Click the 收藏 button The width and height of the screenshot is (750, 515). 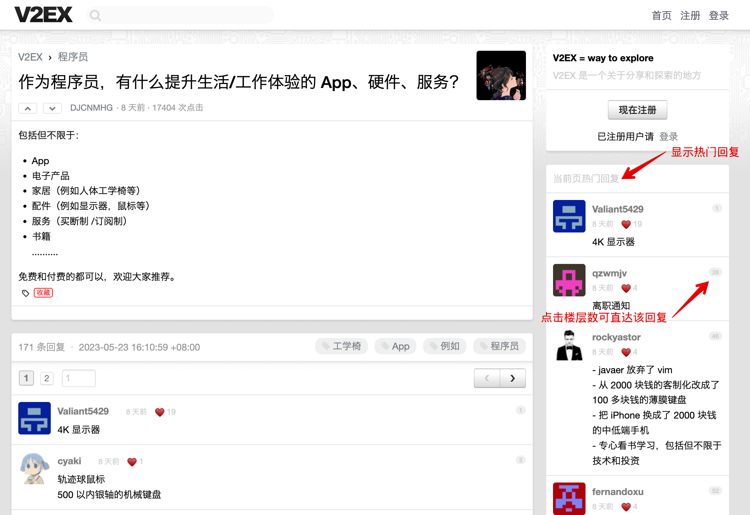point(43,293)
